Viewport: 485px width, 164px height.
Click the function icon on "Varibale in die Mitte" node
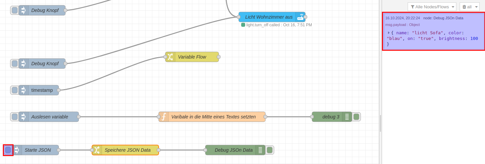pyautogui.click(x=164, y=117)
